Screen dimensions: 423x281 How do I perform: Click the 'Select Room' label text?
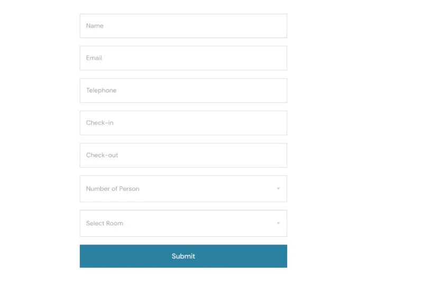pyautogui.click(x=105, y=223)
